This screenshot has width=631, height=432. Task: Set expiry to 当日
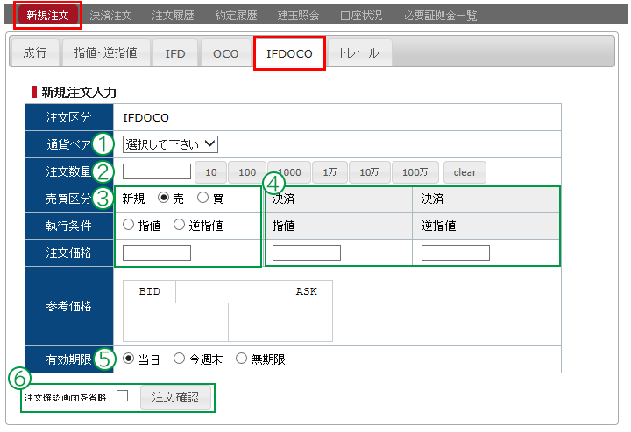pos(128,359)
